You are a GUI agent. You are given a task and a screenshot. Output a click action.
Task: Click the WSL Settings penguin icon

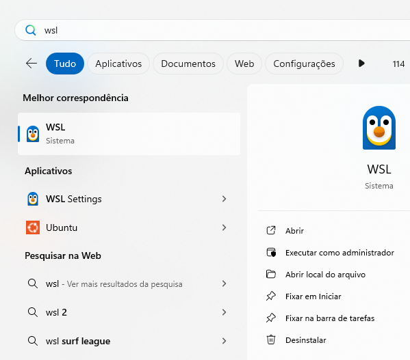33,199
